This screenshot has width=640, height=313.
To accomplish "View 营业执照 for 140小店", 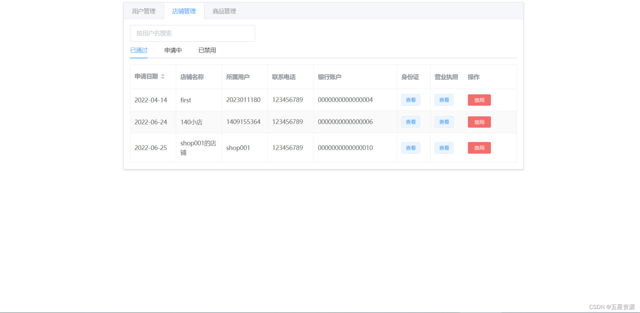I will tap(444, 122).
